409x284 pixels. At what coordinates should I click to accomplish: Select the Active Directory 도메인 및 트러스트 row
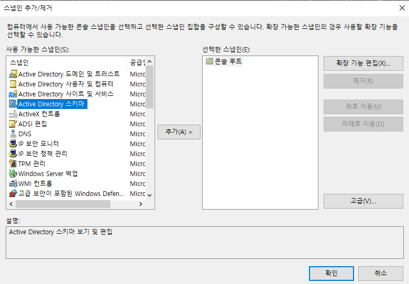(x=76, y=74)
